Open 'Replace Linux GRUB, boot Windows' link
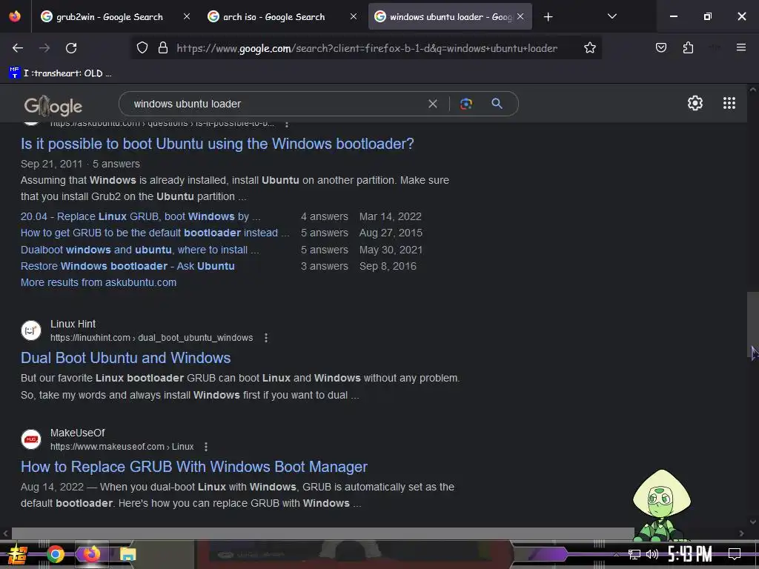759x569 pixels. 140,216
